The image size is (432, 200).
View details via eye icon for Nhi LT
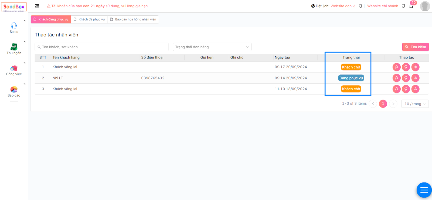coord(415,78)
